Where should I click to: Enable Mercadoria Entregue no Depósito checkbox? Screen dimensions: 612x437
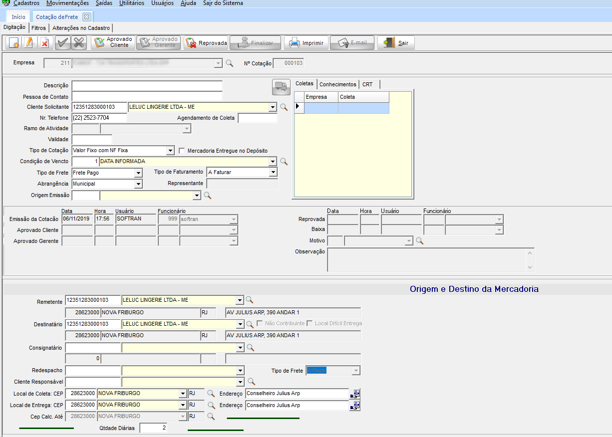tap(182, 151)
